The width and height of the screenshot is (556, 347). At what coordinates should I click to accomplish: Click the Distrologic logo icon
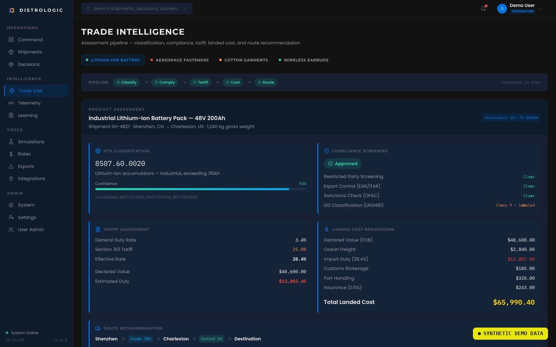11,10
